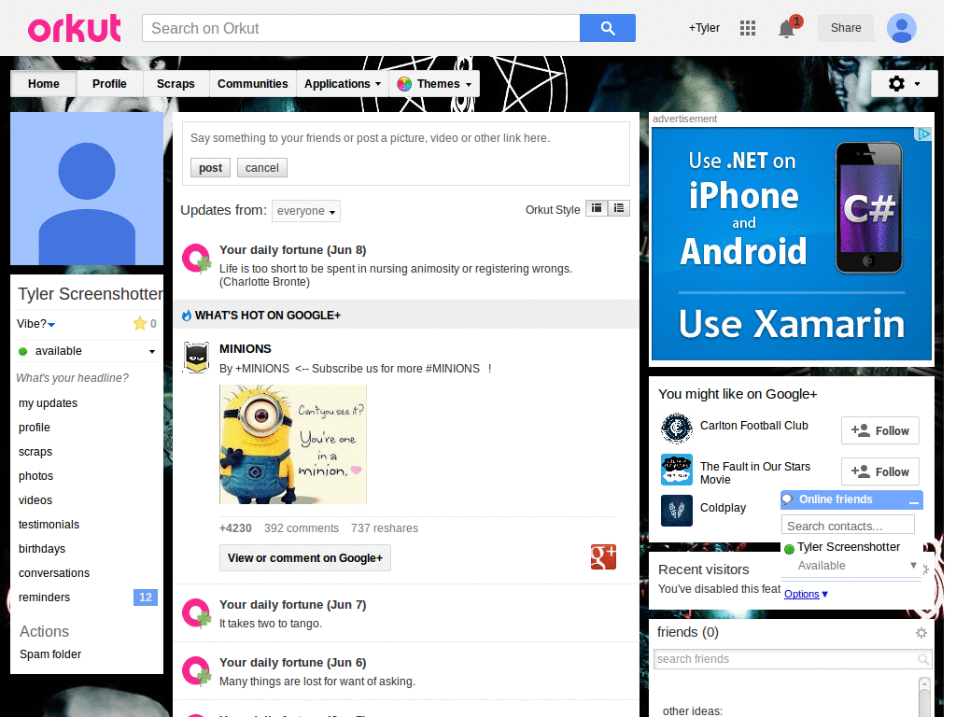956x717 pixels.
Task: Click the status update text box
Action: [x=405, y=138]
